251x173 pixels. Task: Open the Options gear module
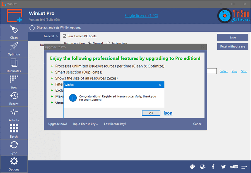click(x=14, y=164)
